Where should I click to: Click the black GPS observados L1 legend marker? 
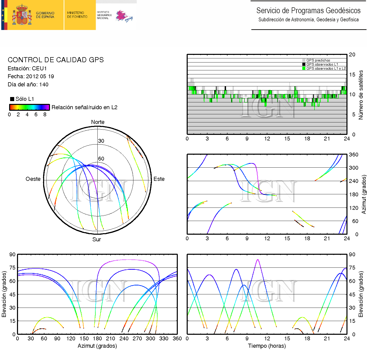click(x=304, y=65)
